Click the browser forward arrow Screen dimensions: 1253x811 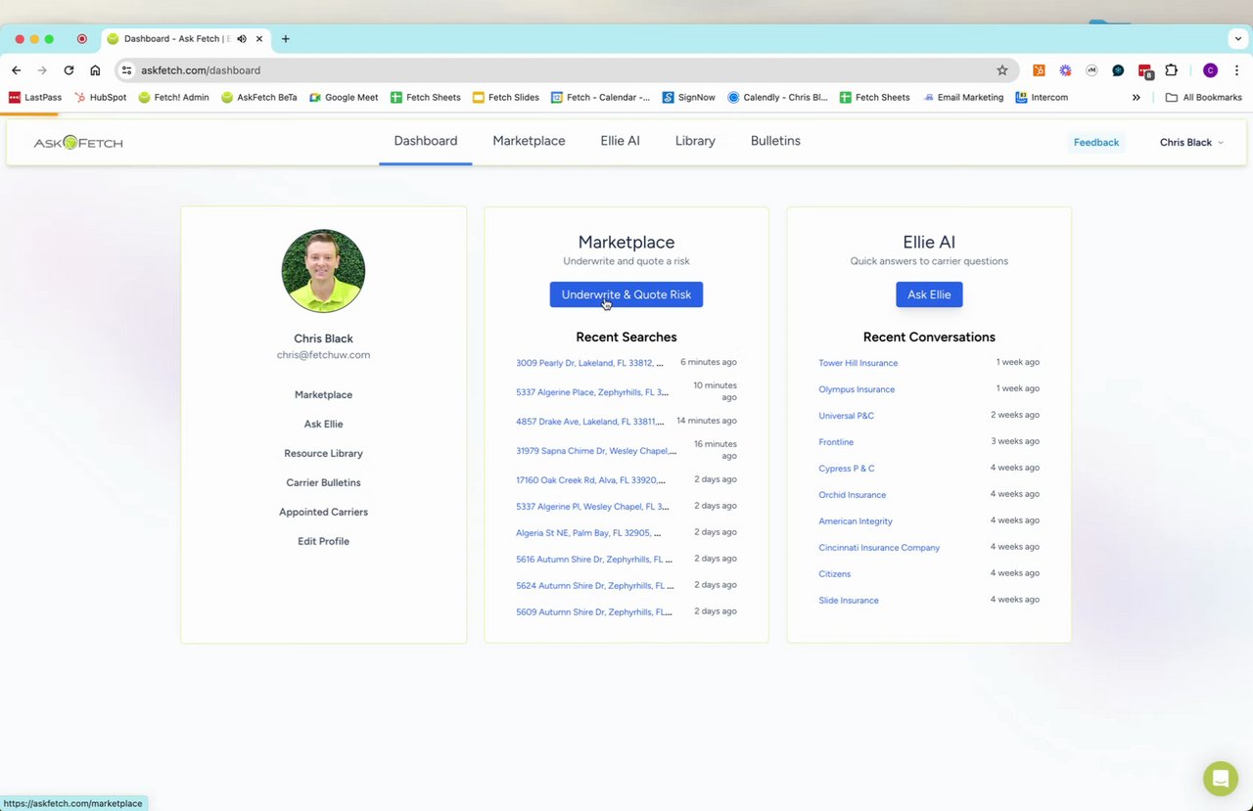pos(42,70)
